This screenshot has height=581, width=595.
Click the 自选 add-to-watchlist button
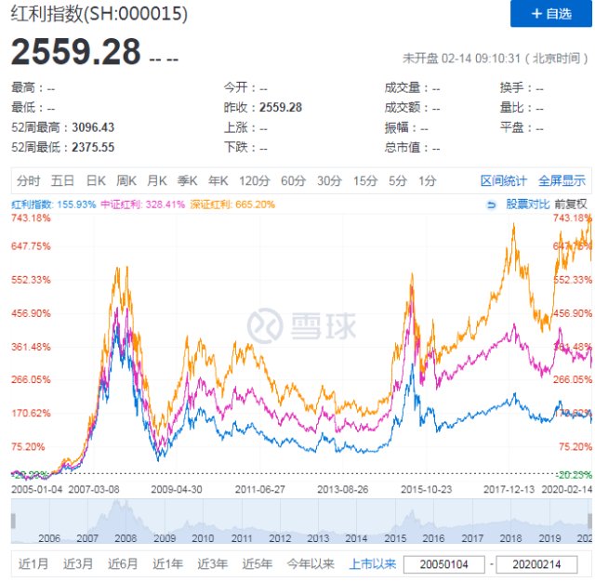[550, 14]
